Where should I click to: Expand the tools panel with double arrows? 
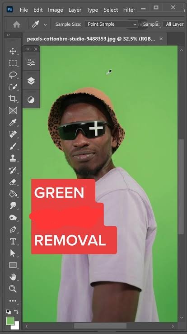8,35
